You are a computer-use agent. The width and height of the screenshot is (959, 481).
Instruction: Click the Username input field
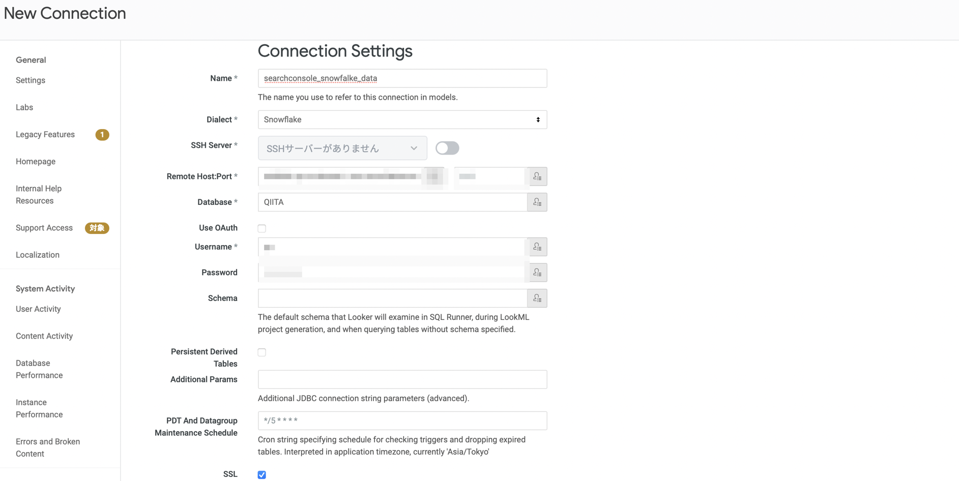tap(393, 247)
